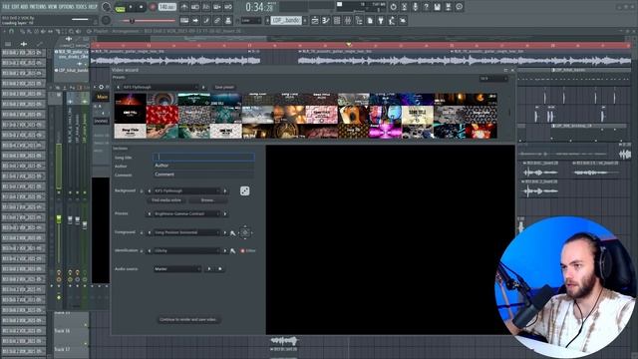Open the Foreground effect dropdown
This screenshot has height=359, width=638.
(x=186, y=232)
